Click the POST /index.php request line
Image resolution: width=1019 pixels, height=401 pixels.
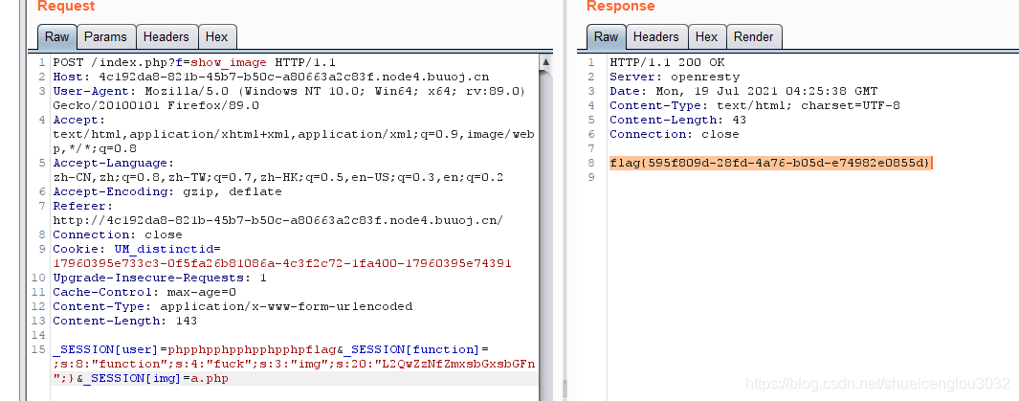coord(194,63)
